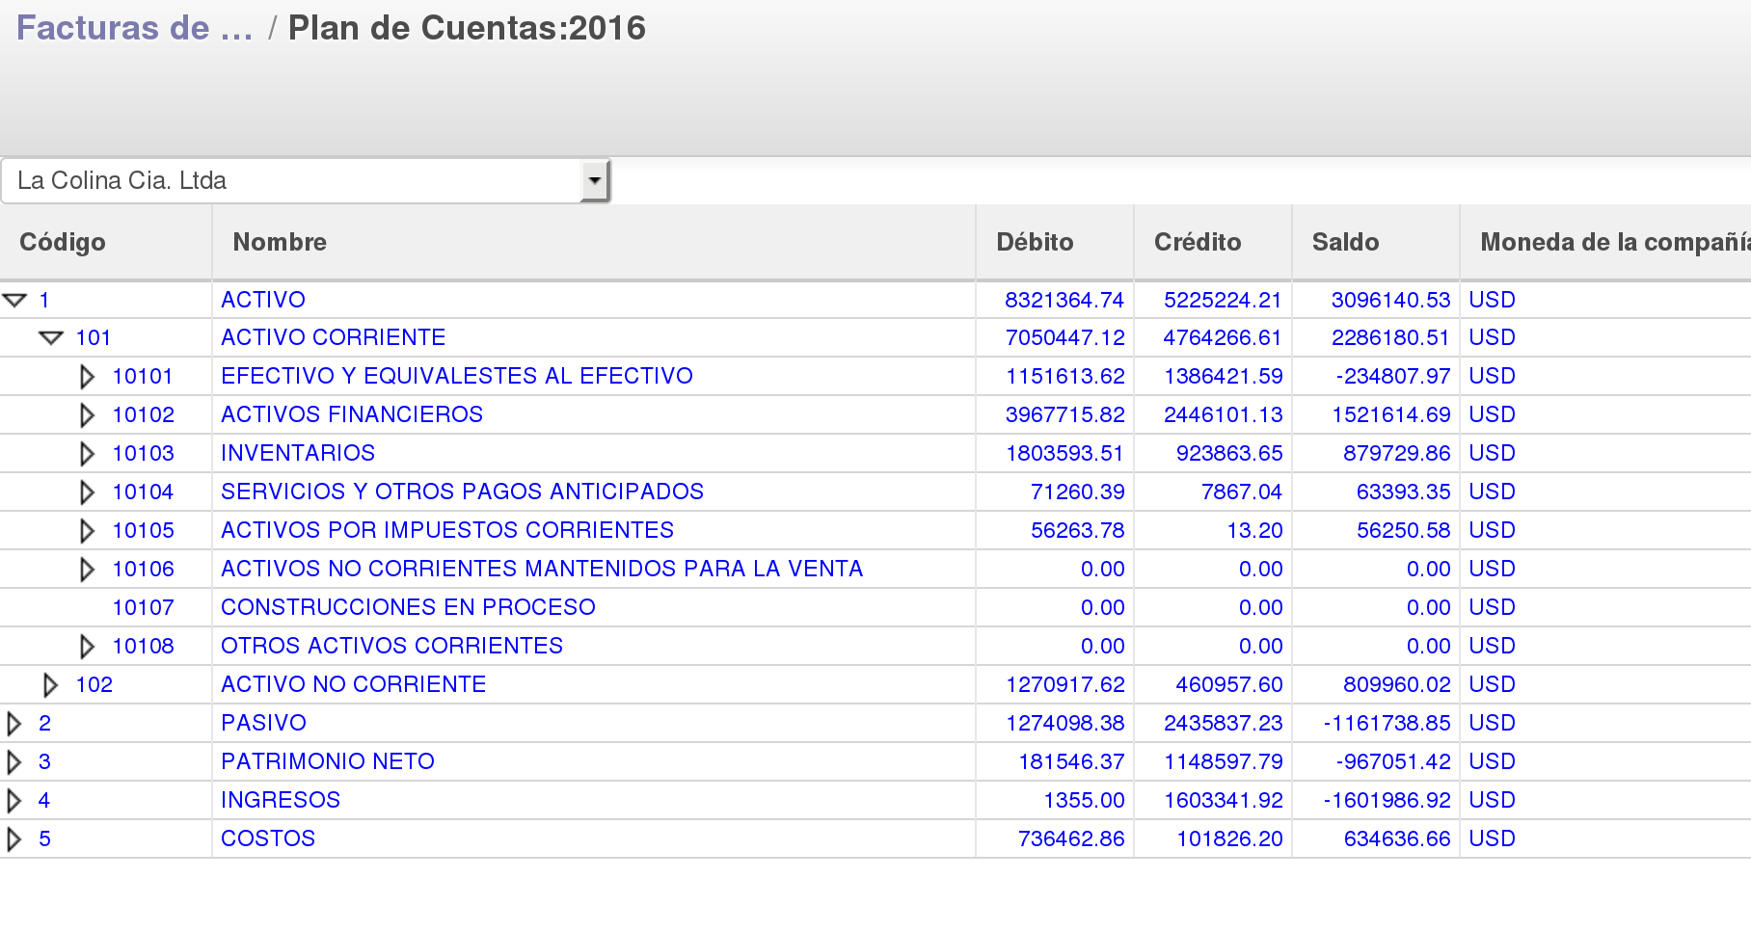Expand account 10102 triangle
The height and width of the screenshot is (931, 1751).
(87, 414)
